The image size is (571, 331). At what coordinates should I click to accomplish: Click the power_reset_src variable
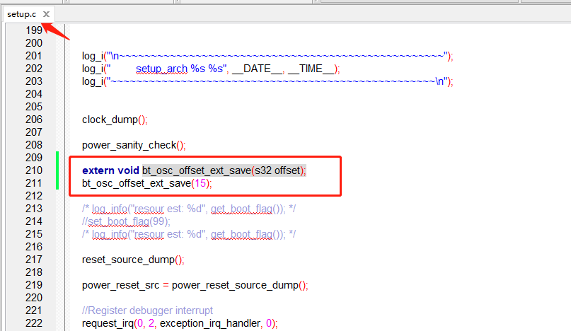pos(120,286)
